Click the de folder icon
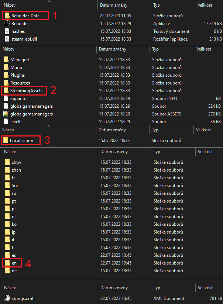 pos(7,271)
